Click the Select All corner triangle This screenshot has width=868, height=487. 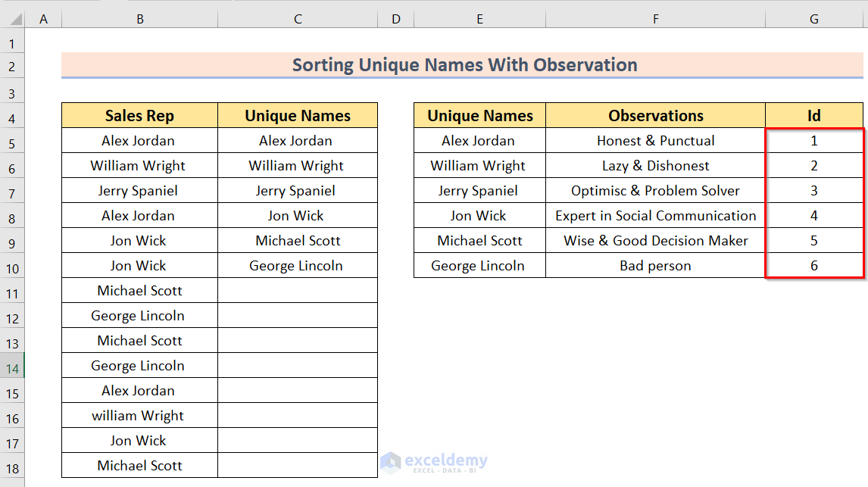pos(12,19)
